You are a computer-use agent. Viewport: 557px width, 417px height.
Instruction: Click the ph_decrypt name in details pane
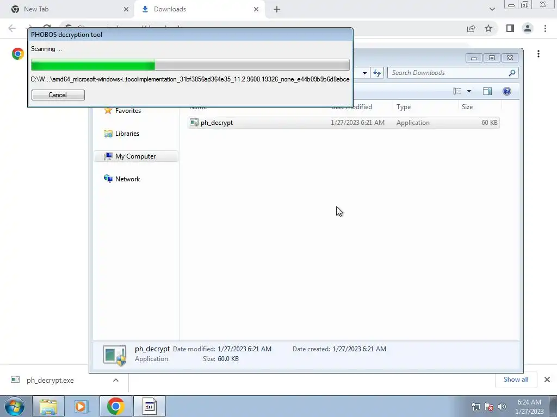click(152, 349)
